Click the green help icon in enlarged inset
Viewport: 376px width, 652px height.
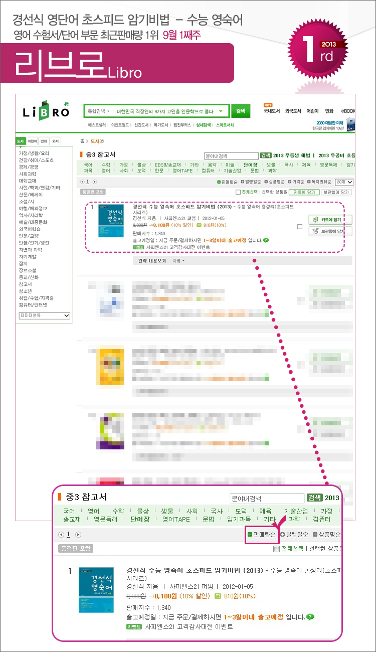point(310,616)
